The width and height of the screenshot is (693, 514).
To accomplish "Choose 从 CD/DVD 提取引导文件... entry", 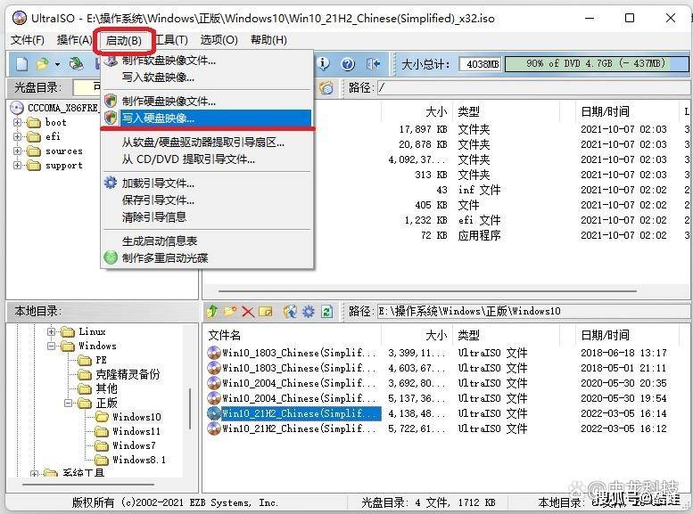I will 207,159.
